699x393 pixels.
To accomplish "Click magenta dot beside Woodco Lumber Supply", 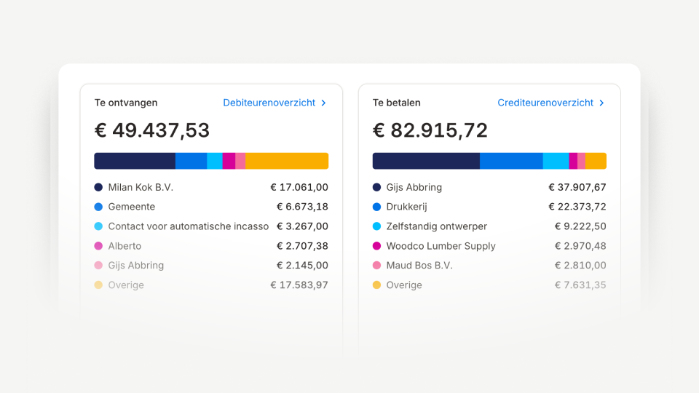I will [x=376, y=246].
